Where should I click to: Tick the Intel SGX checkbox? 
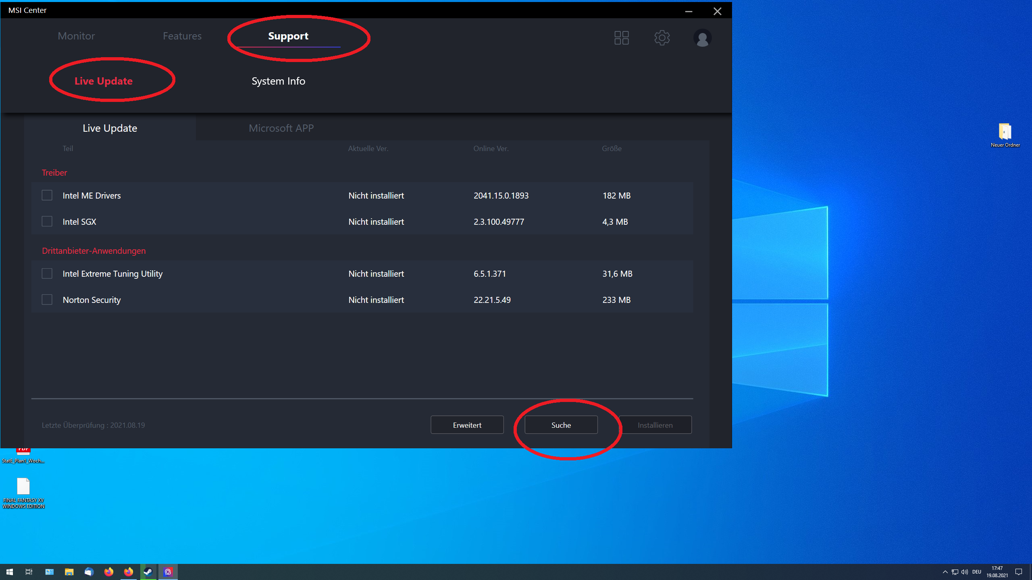pyautogui.click(x=47, y=222)
